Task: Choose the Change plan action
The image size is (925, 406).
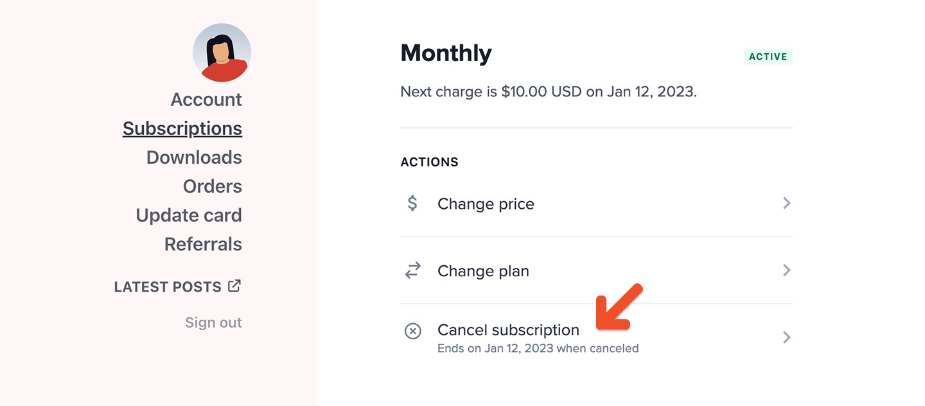Action: 483,271
